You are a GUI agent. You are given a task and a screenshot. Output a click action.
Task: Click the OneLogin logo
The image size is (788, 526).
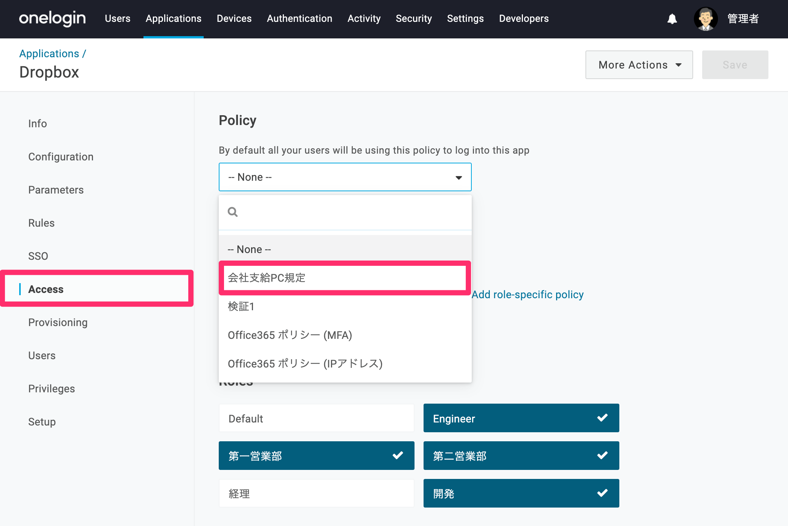pos(52,18)
